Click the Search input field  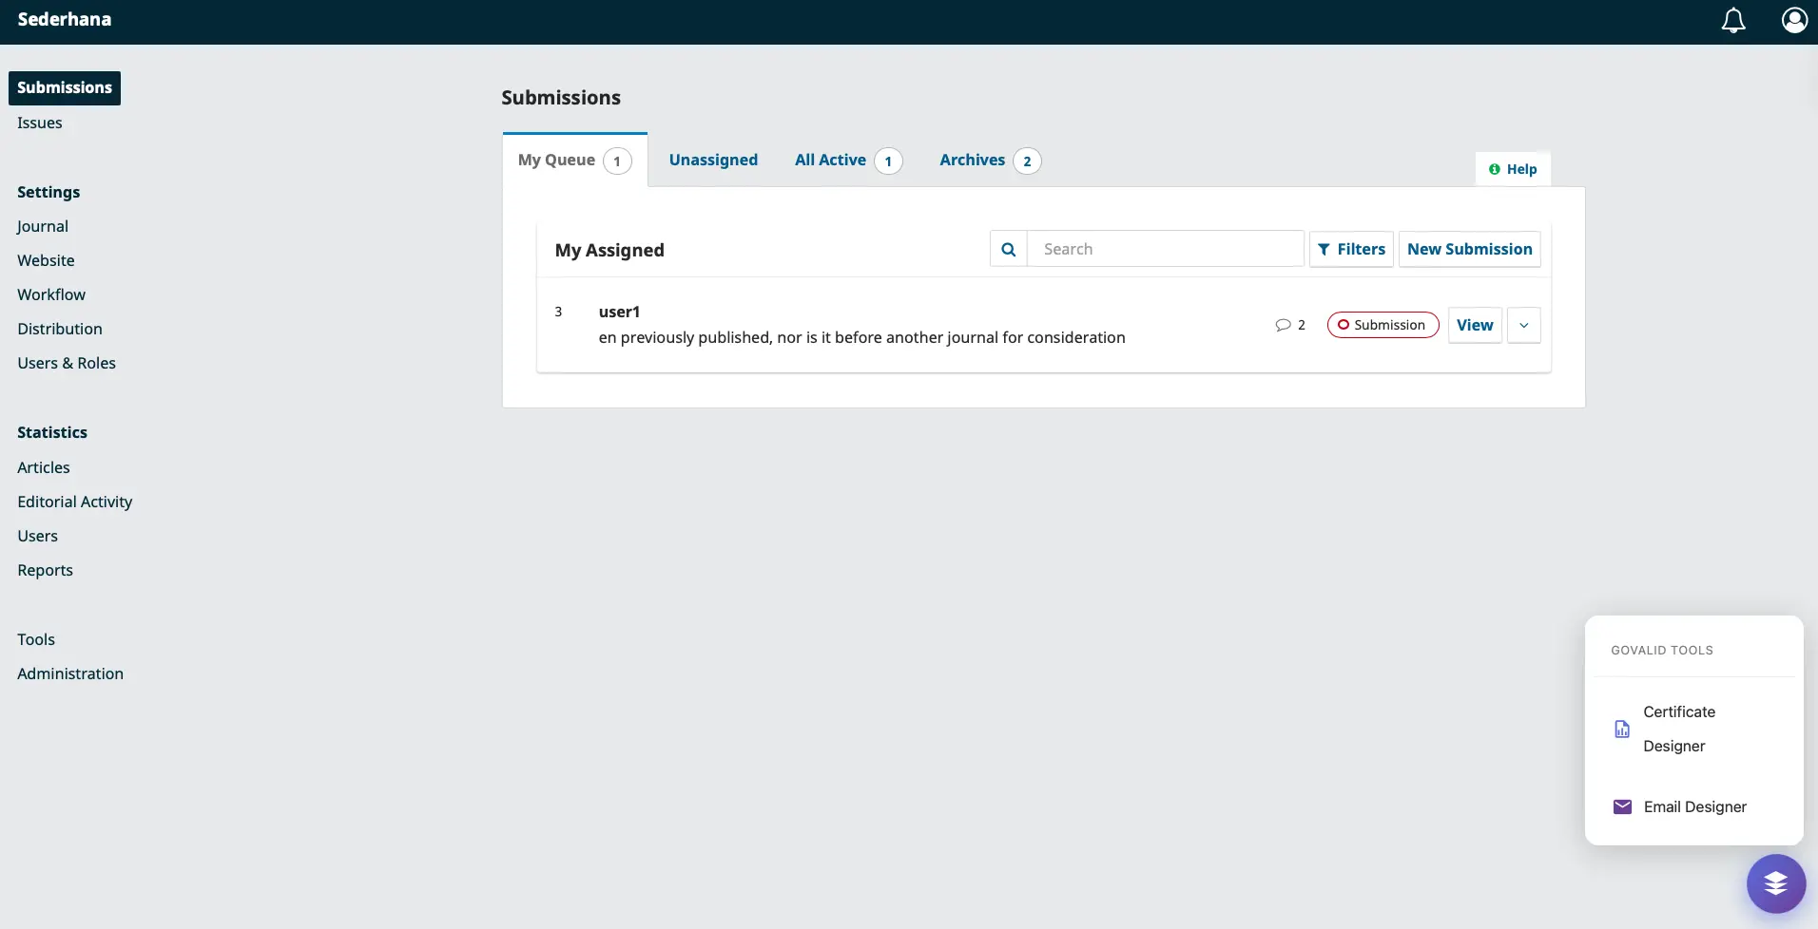[1165, 249]
